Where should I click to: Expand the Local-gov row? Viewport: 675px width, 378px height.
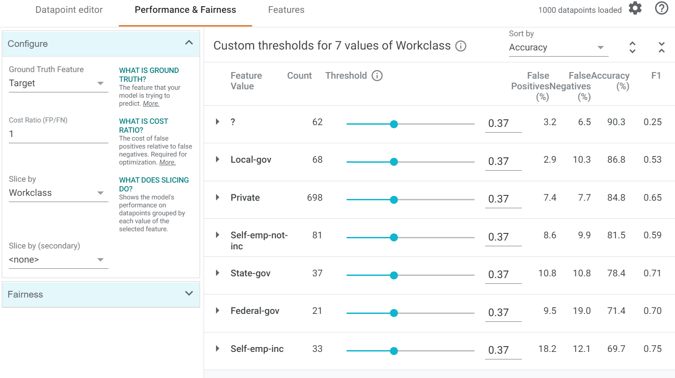(x=217, y=160)
